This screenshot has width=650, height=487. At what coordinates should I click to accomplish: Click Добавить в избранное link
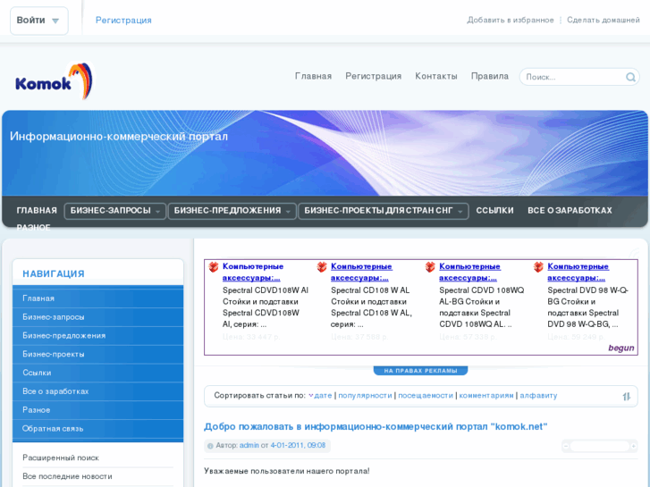[x=510, y=20]
